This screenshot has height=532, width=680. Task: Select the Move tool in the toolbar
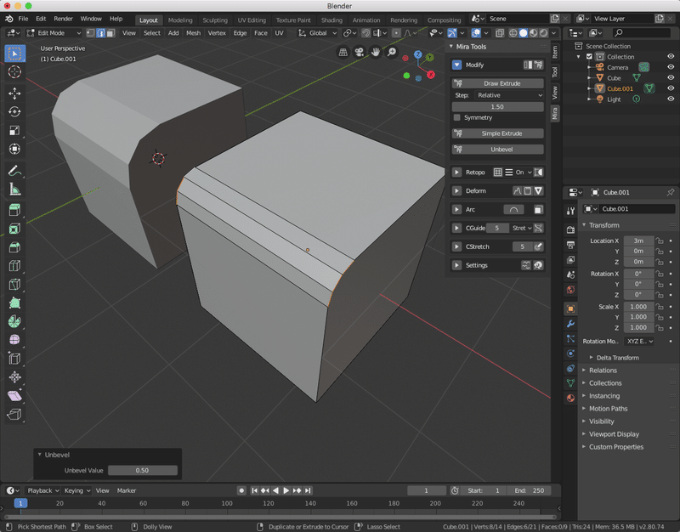pyautogui.click(x=14, y=93)
